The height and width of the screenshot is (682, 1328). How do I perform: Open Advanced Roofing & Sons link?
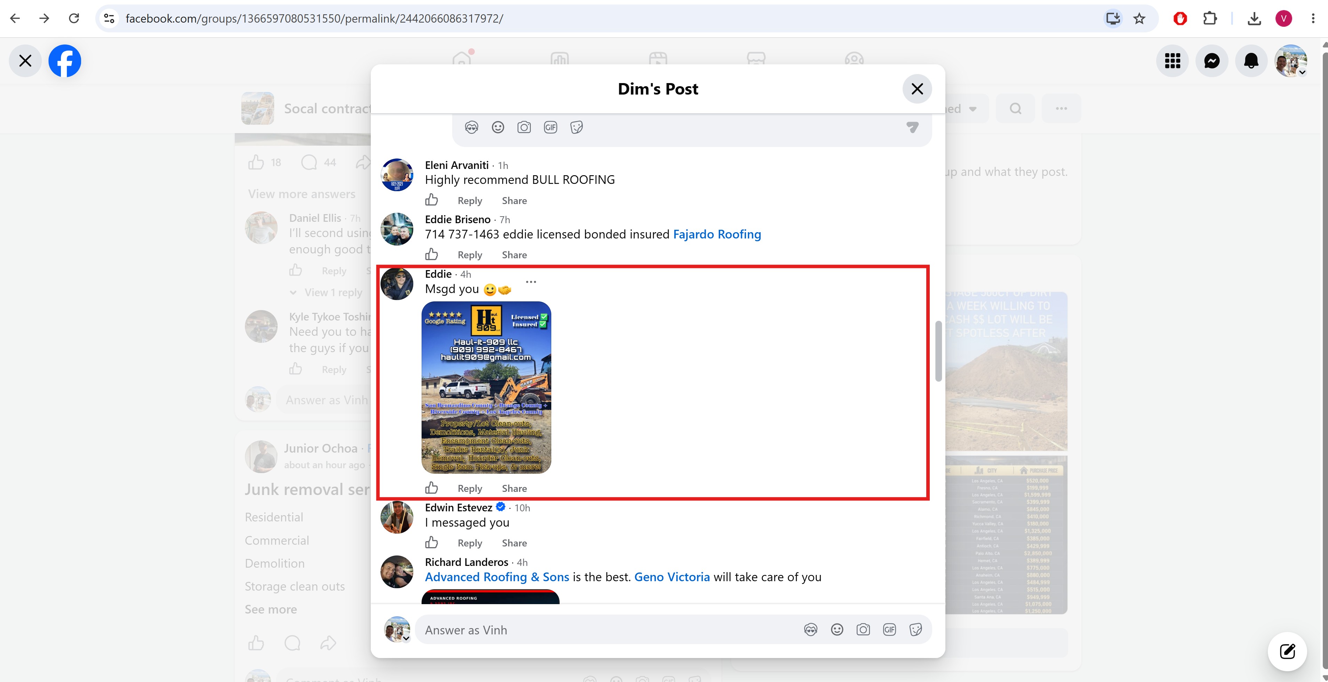coord(497,577)
